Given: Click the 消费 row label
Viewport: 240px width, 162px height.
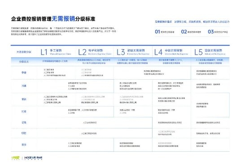Looking at the screenshot, I should (x=24, y=86).
